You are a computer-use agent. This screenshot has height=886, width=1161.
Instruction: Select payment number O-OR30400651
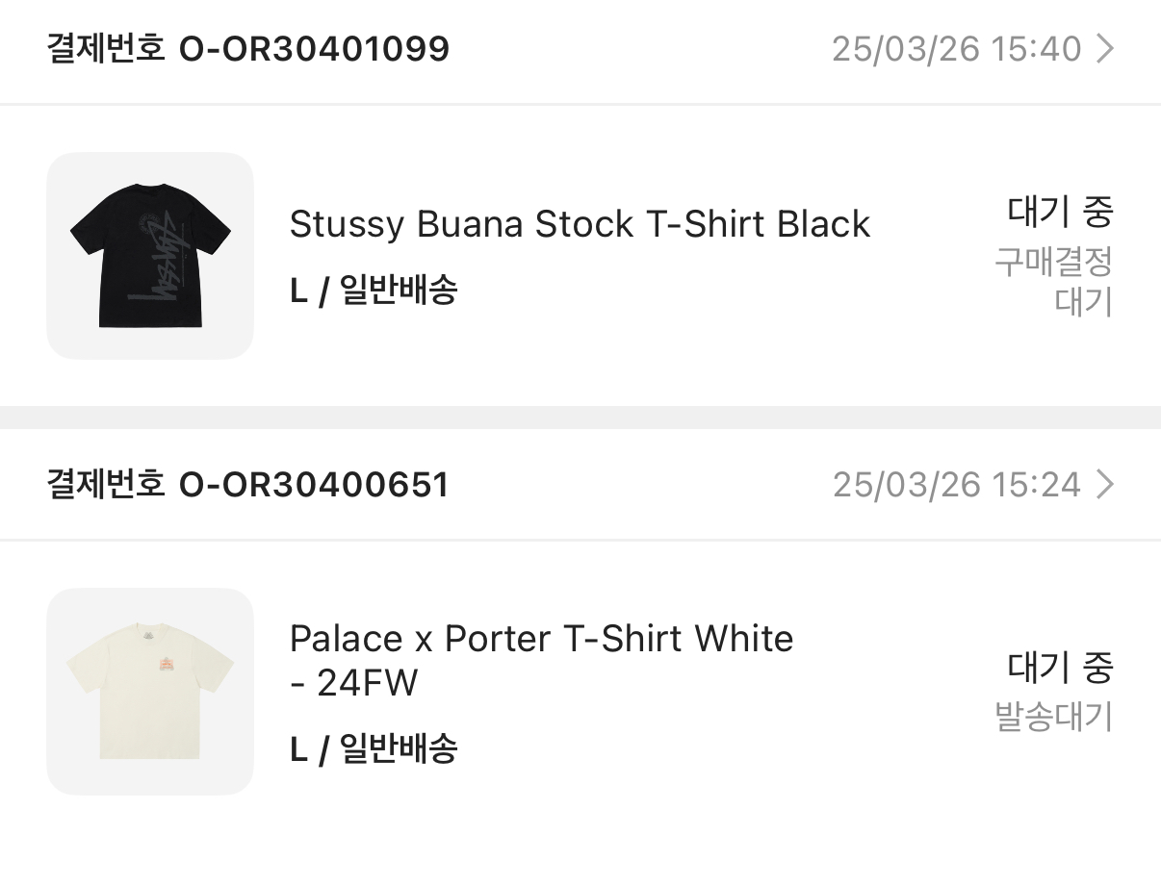[x=314, y=485]
